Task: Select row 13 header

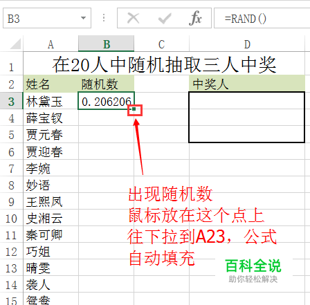Action: click(12, 268)
